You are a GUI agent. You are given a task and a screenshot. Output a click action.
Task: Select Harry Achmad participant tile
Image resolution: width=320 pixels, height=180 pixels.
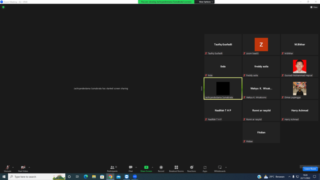point(299,110)
